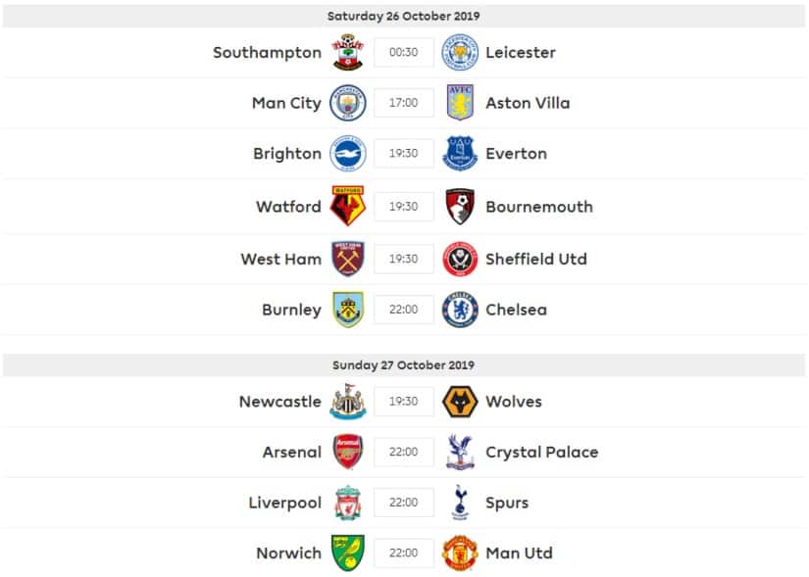Click the Leicester club crest
Viewport: 809px width, 577px height.
(460, 52)
